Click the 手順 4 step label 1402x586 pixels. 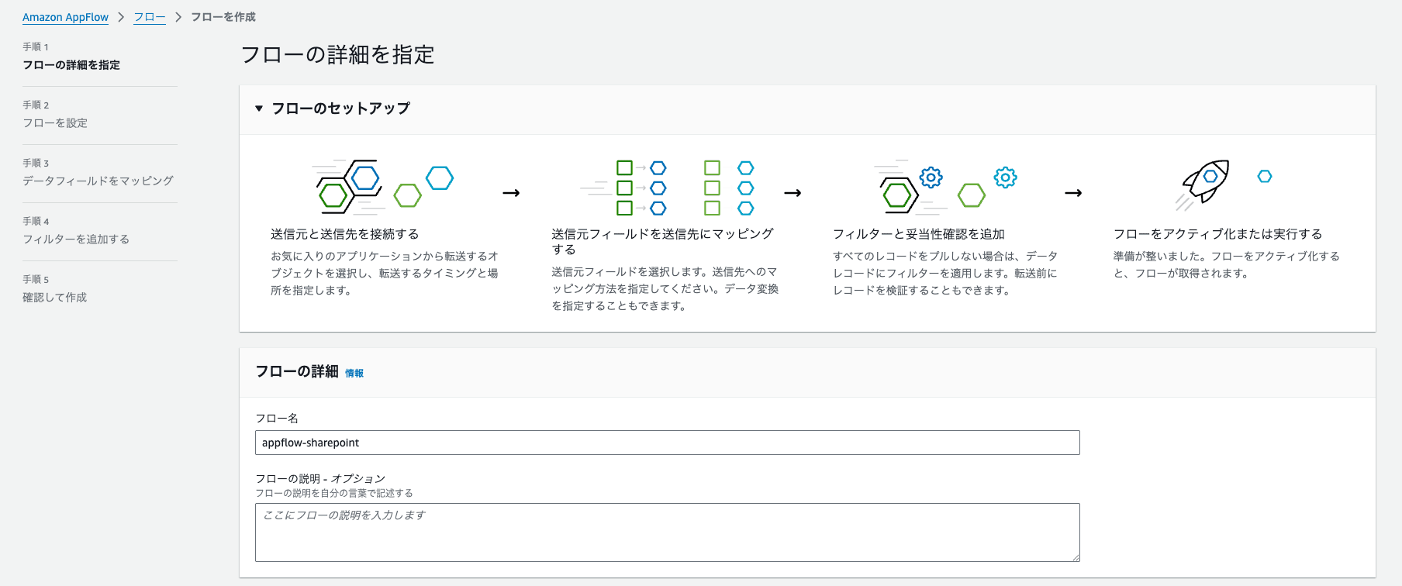pos(36,222)
